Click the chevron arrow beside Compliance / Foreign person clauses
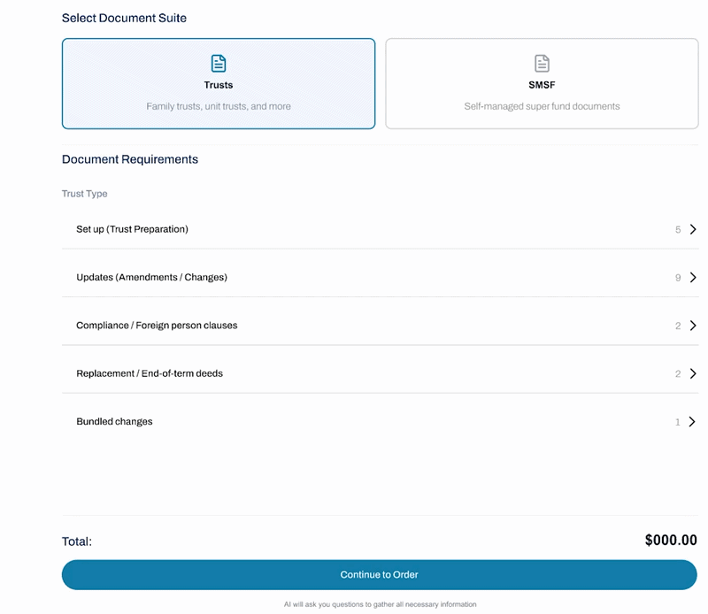Screen dimensions: 708x614 (x=693, y=326)
